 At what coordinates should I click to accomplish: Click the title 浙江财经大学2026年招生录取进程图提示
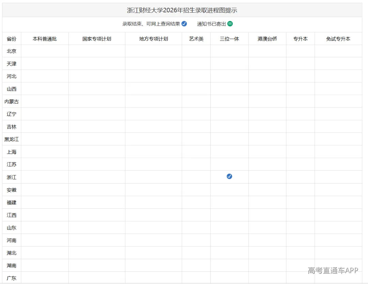182,10
